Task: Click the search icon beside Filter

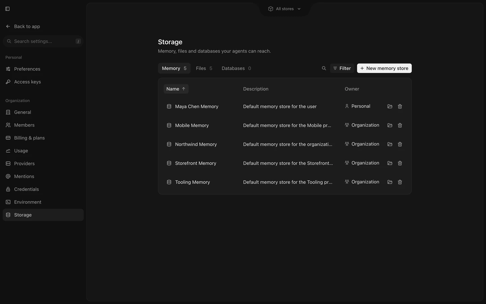Action: [324, 68]
